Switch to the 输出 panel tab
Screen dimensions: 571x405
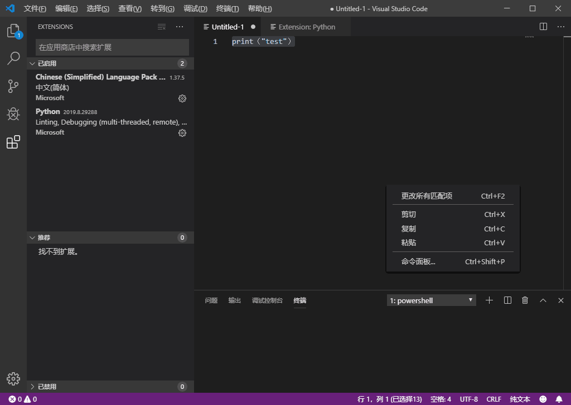[x=235, y=300]
